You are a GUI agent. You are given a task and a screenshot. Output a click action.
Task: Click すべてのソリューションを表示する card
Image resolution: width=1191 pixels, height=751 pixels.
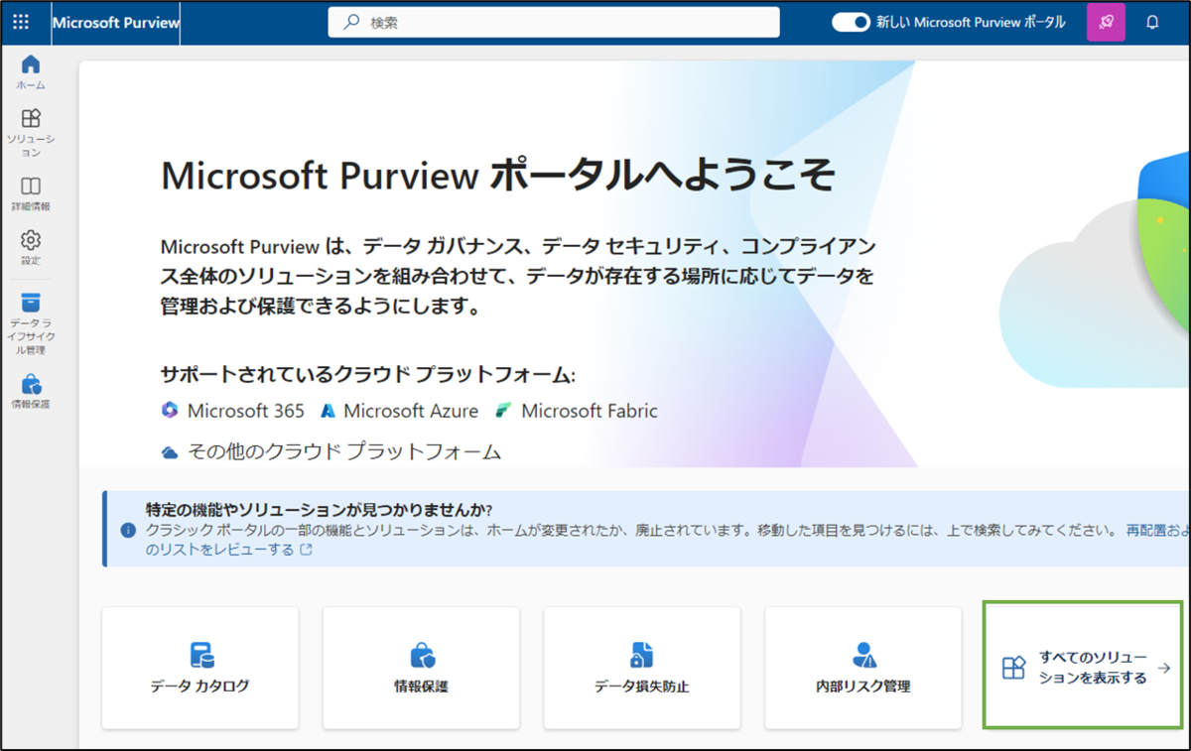(1083, 665)
